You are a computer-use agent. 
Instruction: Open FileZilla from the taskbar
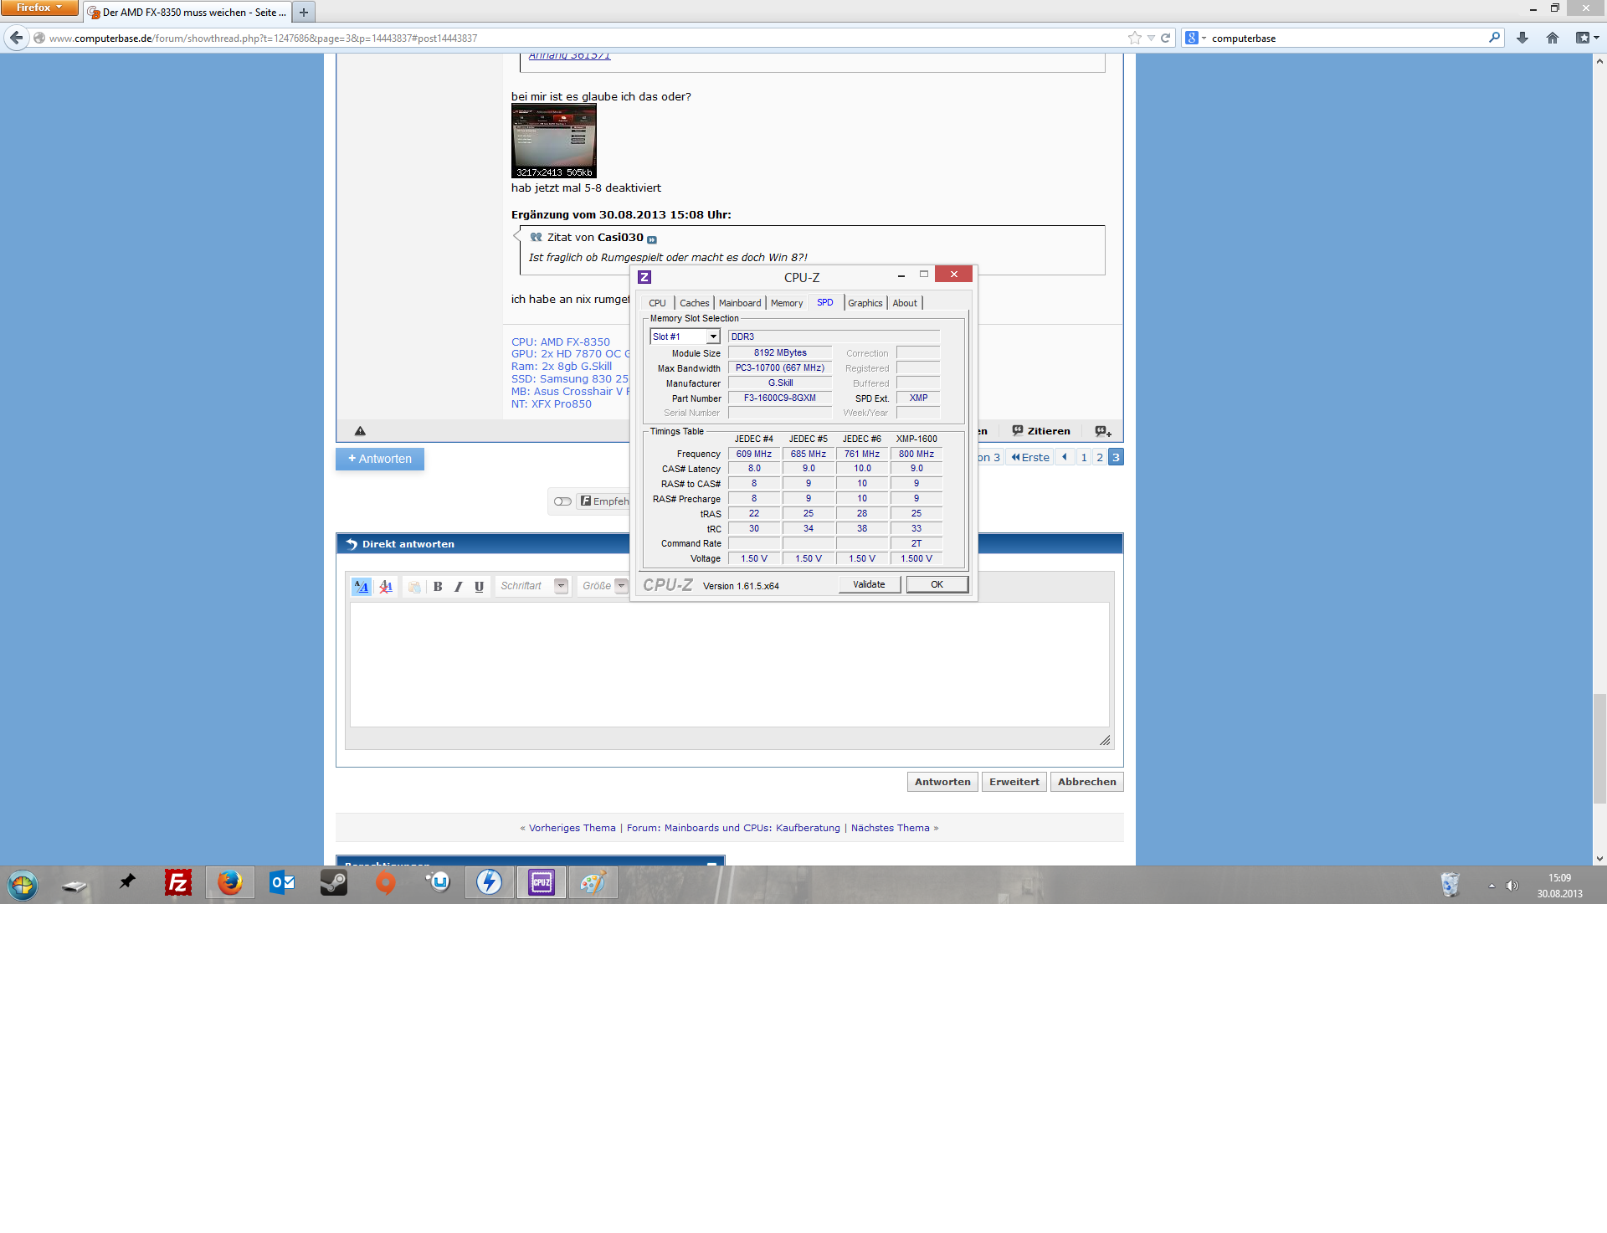pos(178,882)
